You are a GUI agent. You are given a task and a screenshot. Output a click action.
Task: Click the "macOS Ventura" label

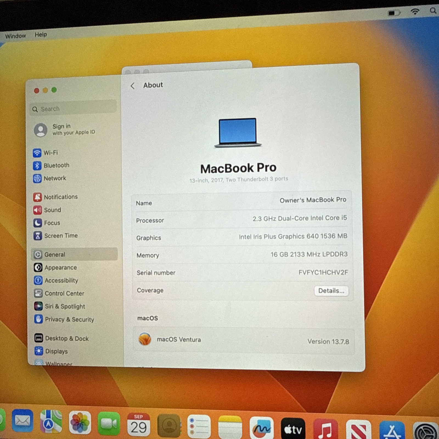[x=179, y=340]
